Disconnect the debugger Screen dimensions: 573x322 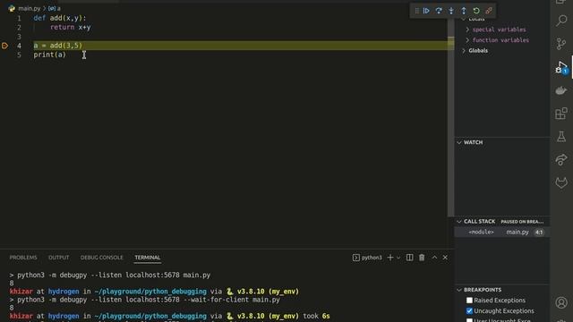pyautogui.click(x=489, y=11)
